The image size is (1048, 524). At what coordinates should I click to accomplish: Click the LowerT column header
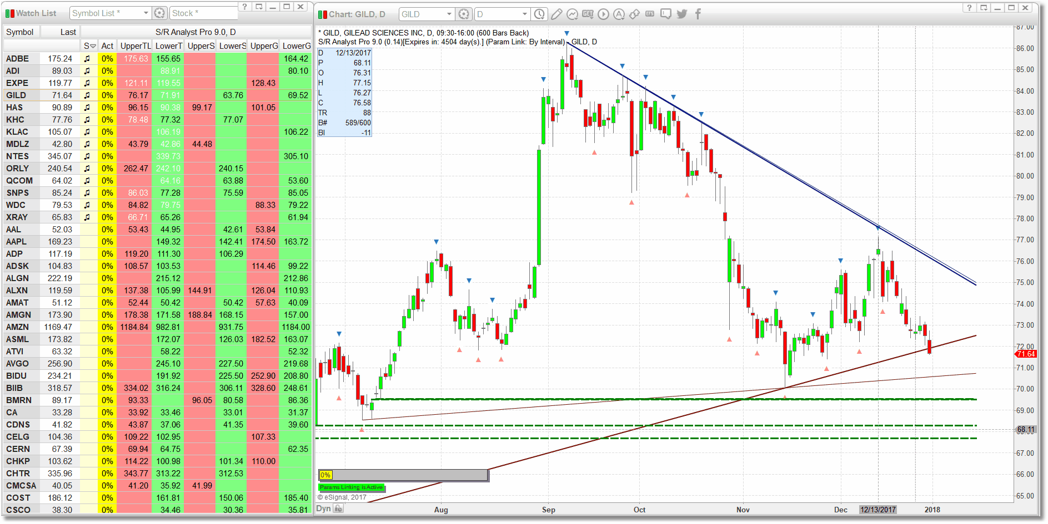point(169,46)
